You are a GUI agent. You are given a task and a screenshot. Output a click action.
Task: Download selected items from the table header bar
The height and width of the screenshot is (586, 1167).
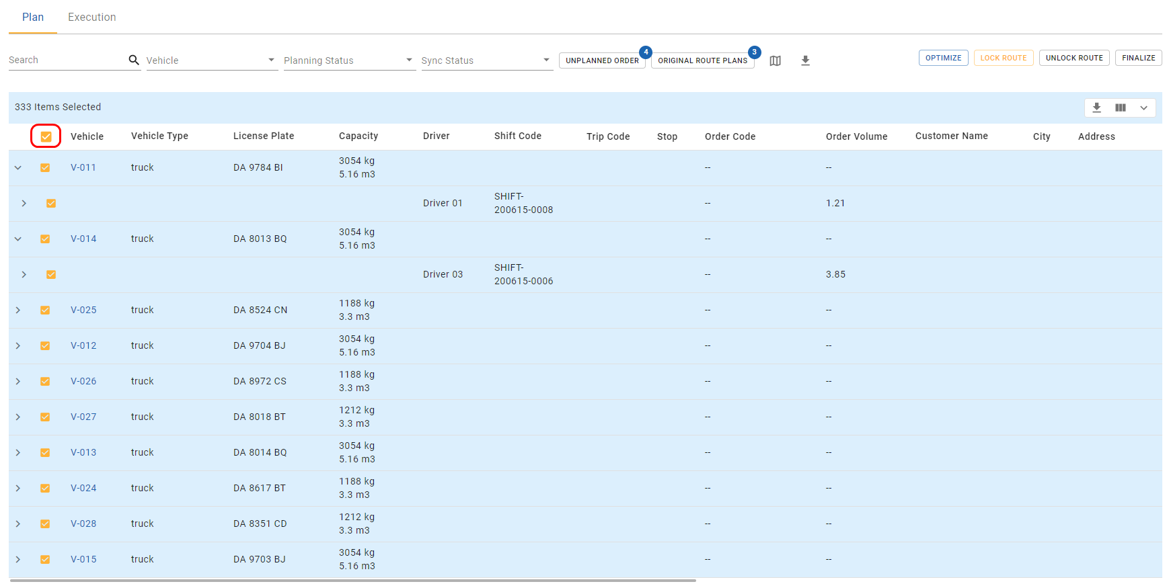(1096, 108)
